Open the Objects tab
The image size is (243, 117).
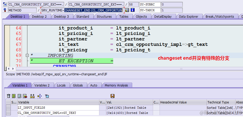click(x=141, y=17)
